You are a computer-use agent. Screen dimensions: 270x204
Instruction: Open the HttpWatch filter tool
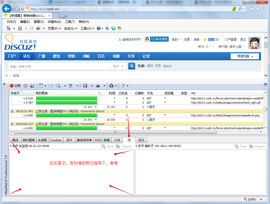[x=70, y=86]
